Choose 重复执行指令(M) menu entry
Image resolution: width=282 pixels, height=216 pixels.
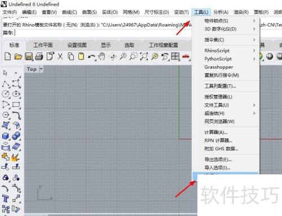[x=226, y=75]
